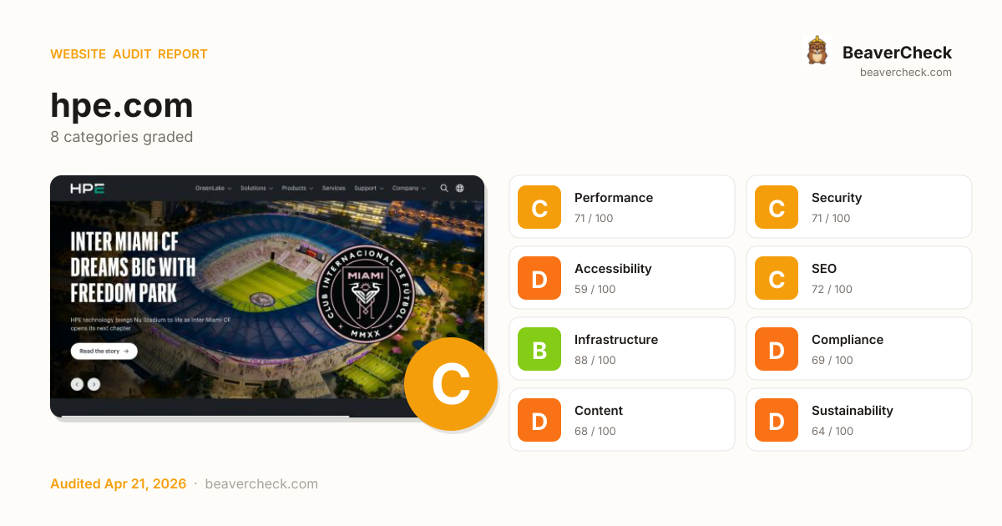Click the Security grade C badge
1002x526 pixels.
pos(776,206)
